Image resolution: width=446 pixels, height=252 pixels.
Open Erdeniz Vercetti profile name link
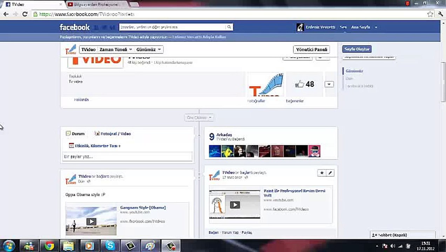pyautogui.click(x=320, y=27)
